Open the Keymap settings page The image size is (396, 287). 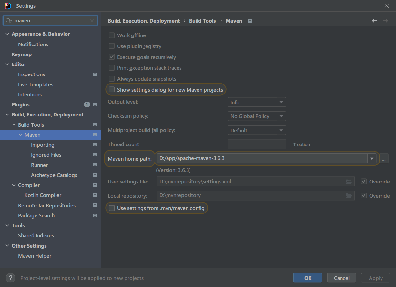pyautogui.click(x=22, y=54)
